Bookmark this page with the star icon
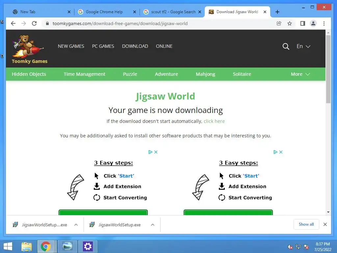 click(x=290, y=23)
